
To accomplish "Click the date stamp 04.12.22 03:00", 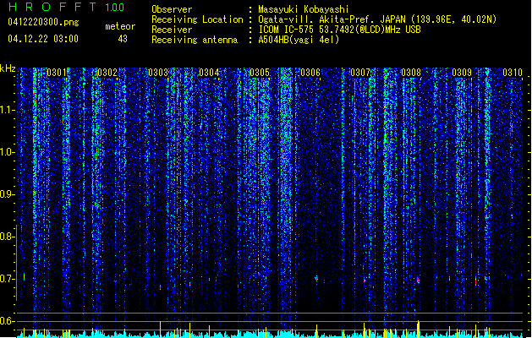I will pyautogui.click(x=43, y=39).
